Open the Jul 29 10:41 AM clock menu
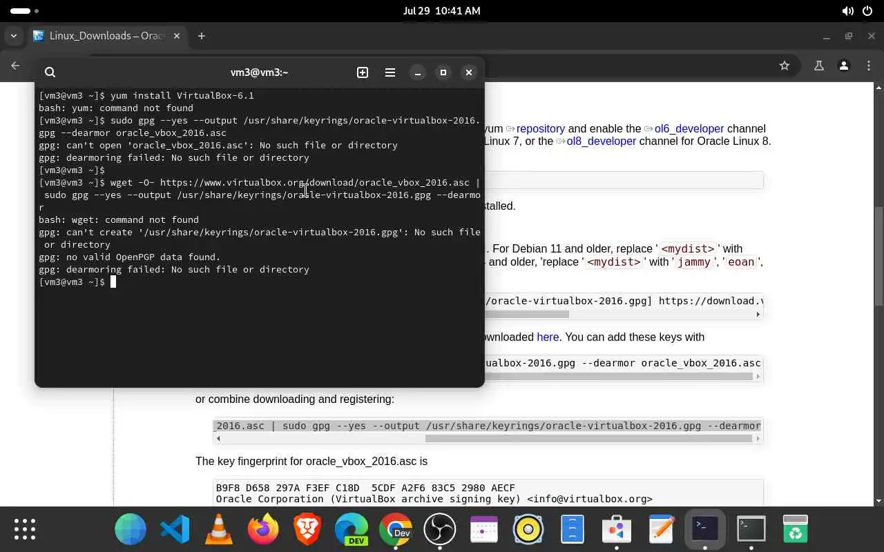Screen dimensions: 884x552 tap(441, 11)
